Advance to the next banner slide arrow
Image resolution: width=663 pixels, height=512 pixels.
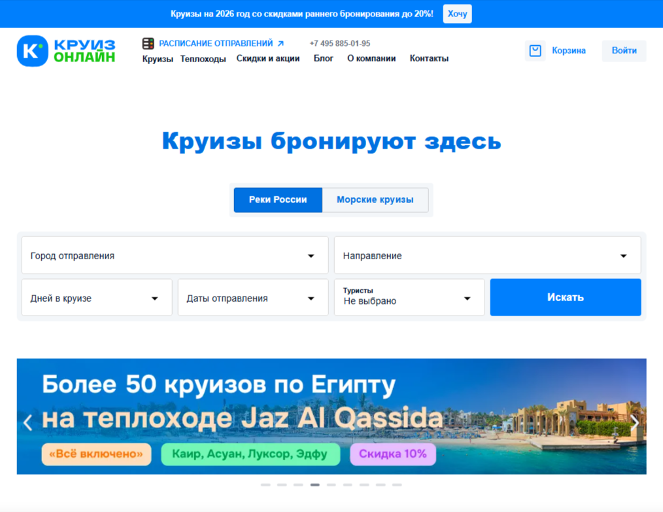pyautogui.click(x=635, y=423)
